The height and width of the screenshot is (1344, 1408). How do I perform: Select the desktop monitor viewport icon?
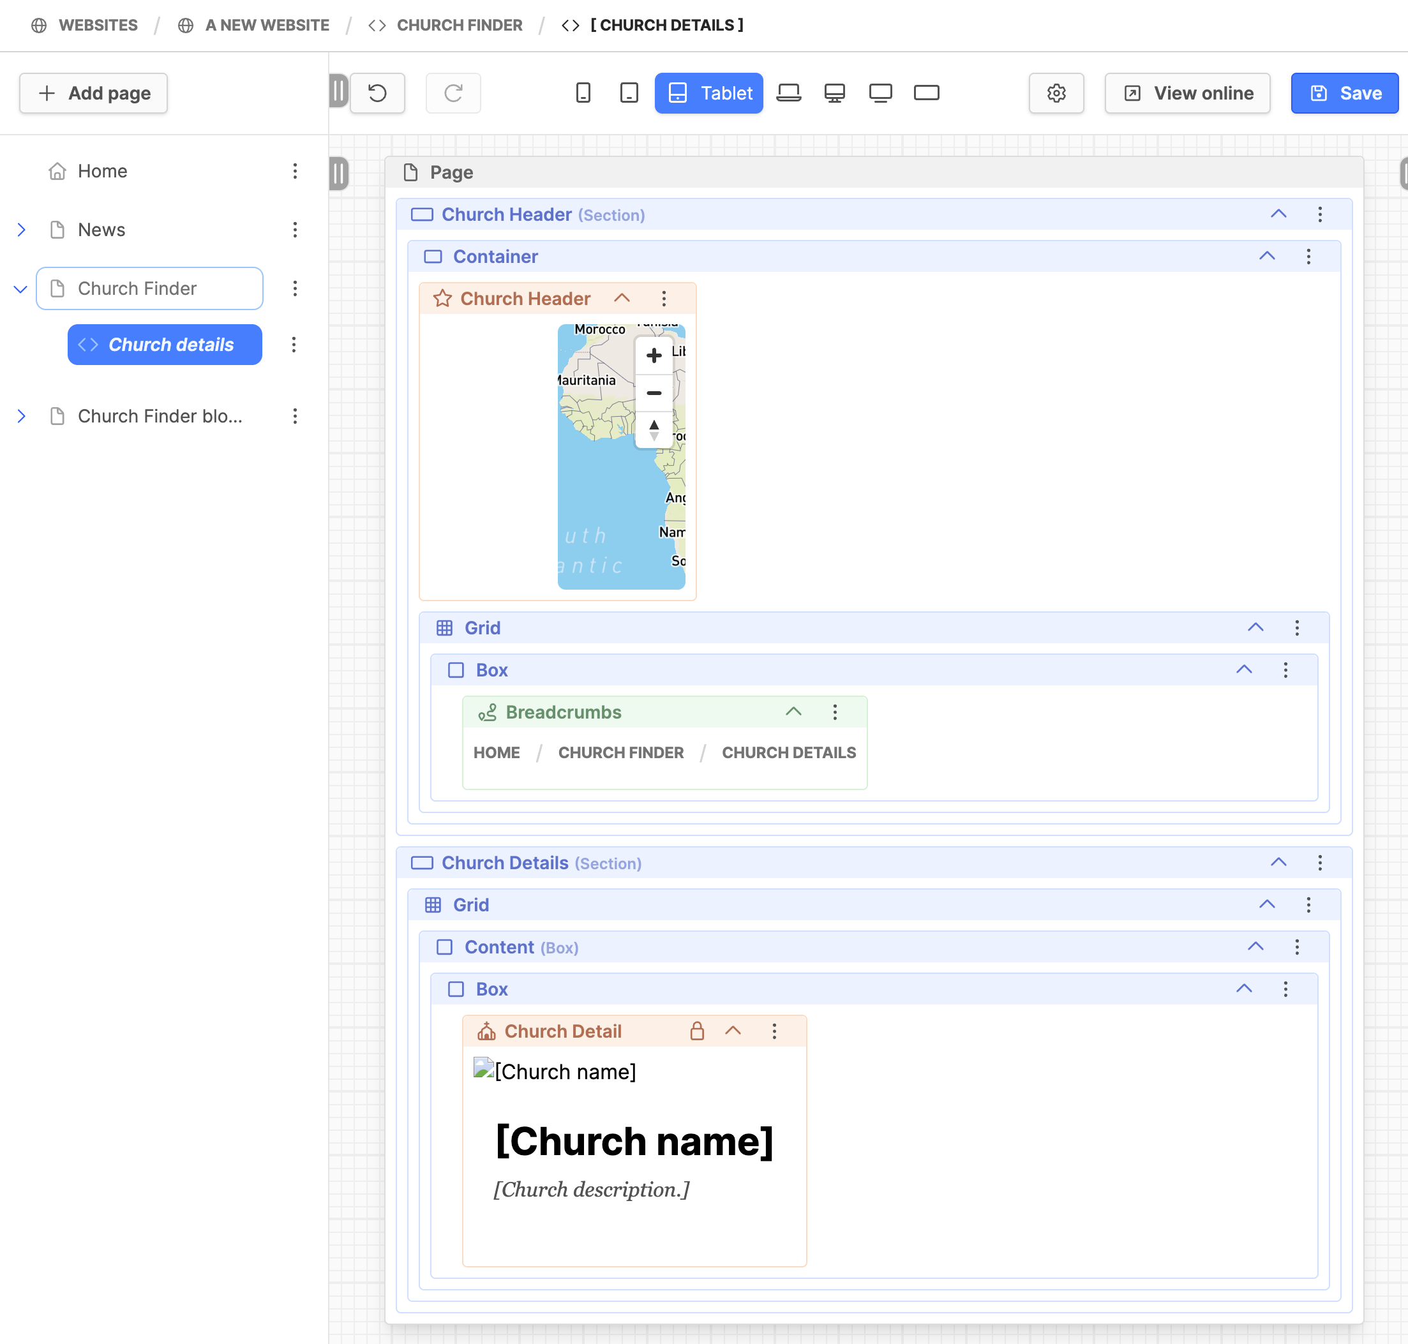pos(834,93)
